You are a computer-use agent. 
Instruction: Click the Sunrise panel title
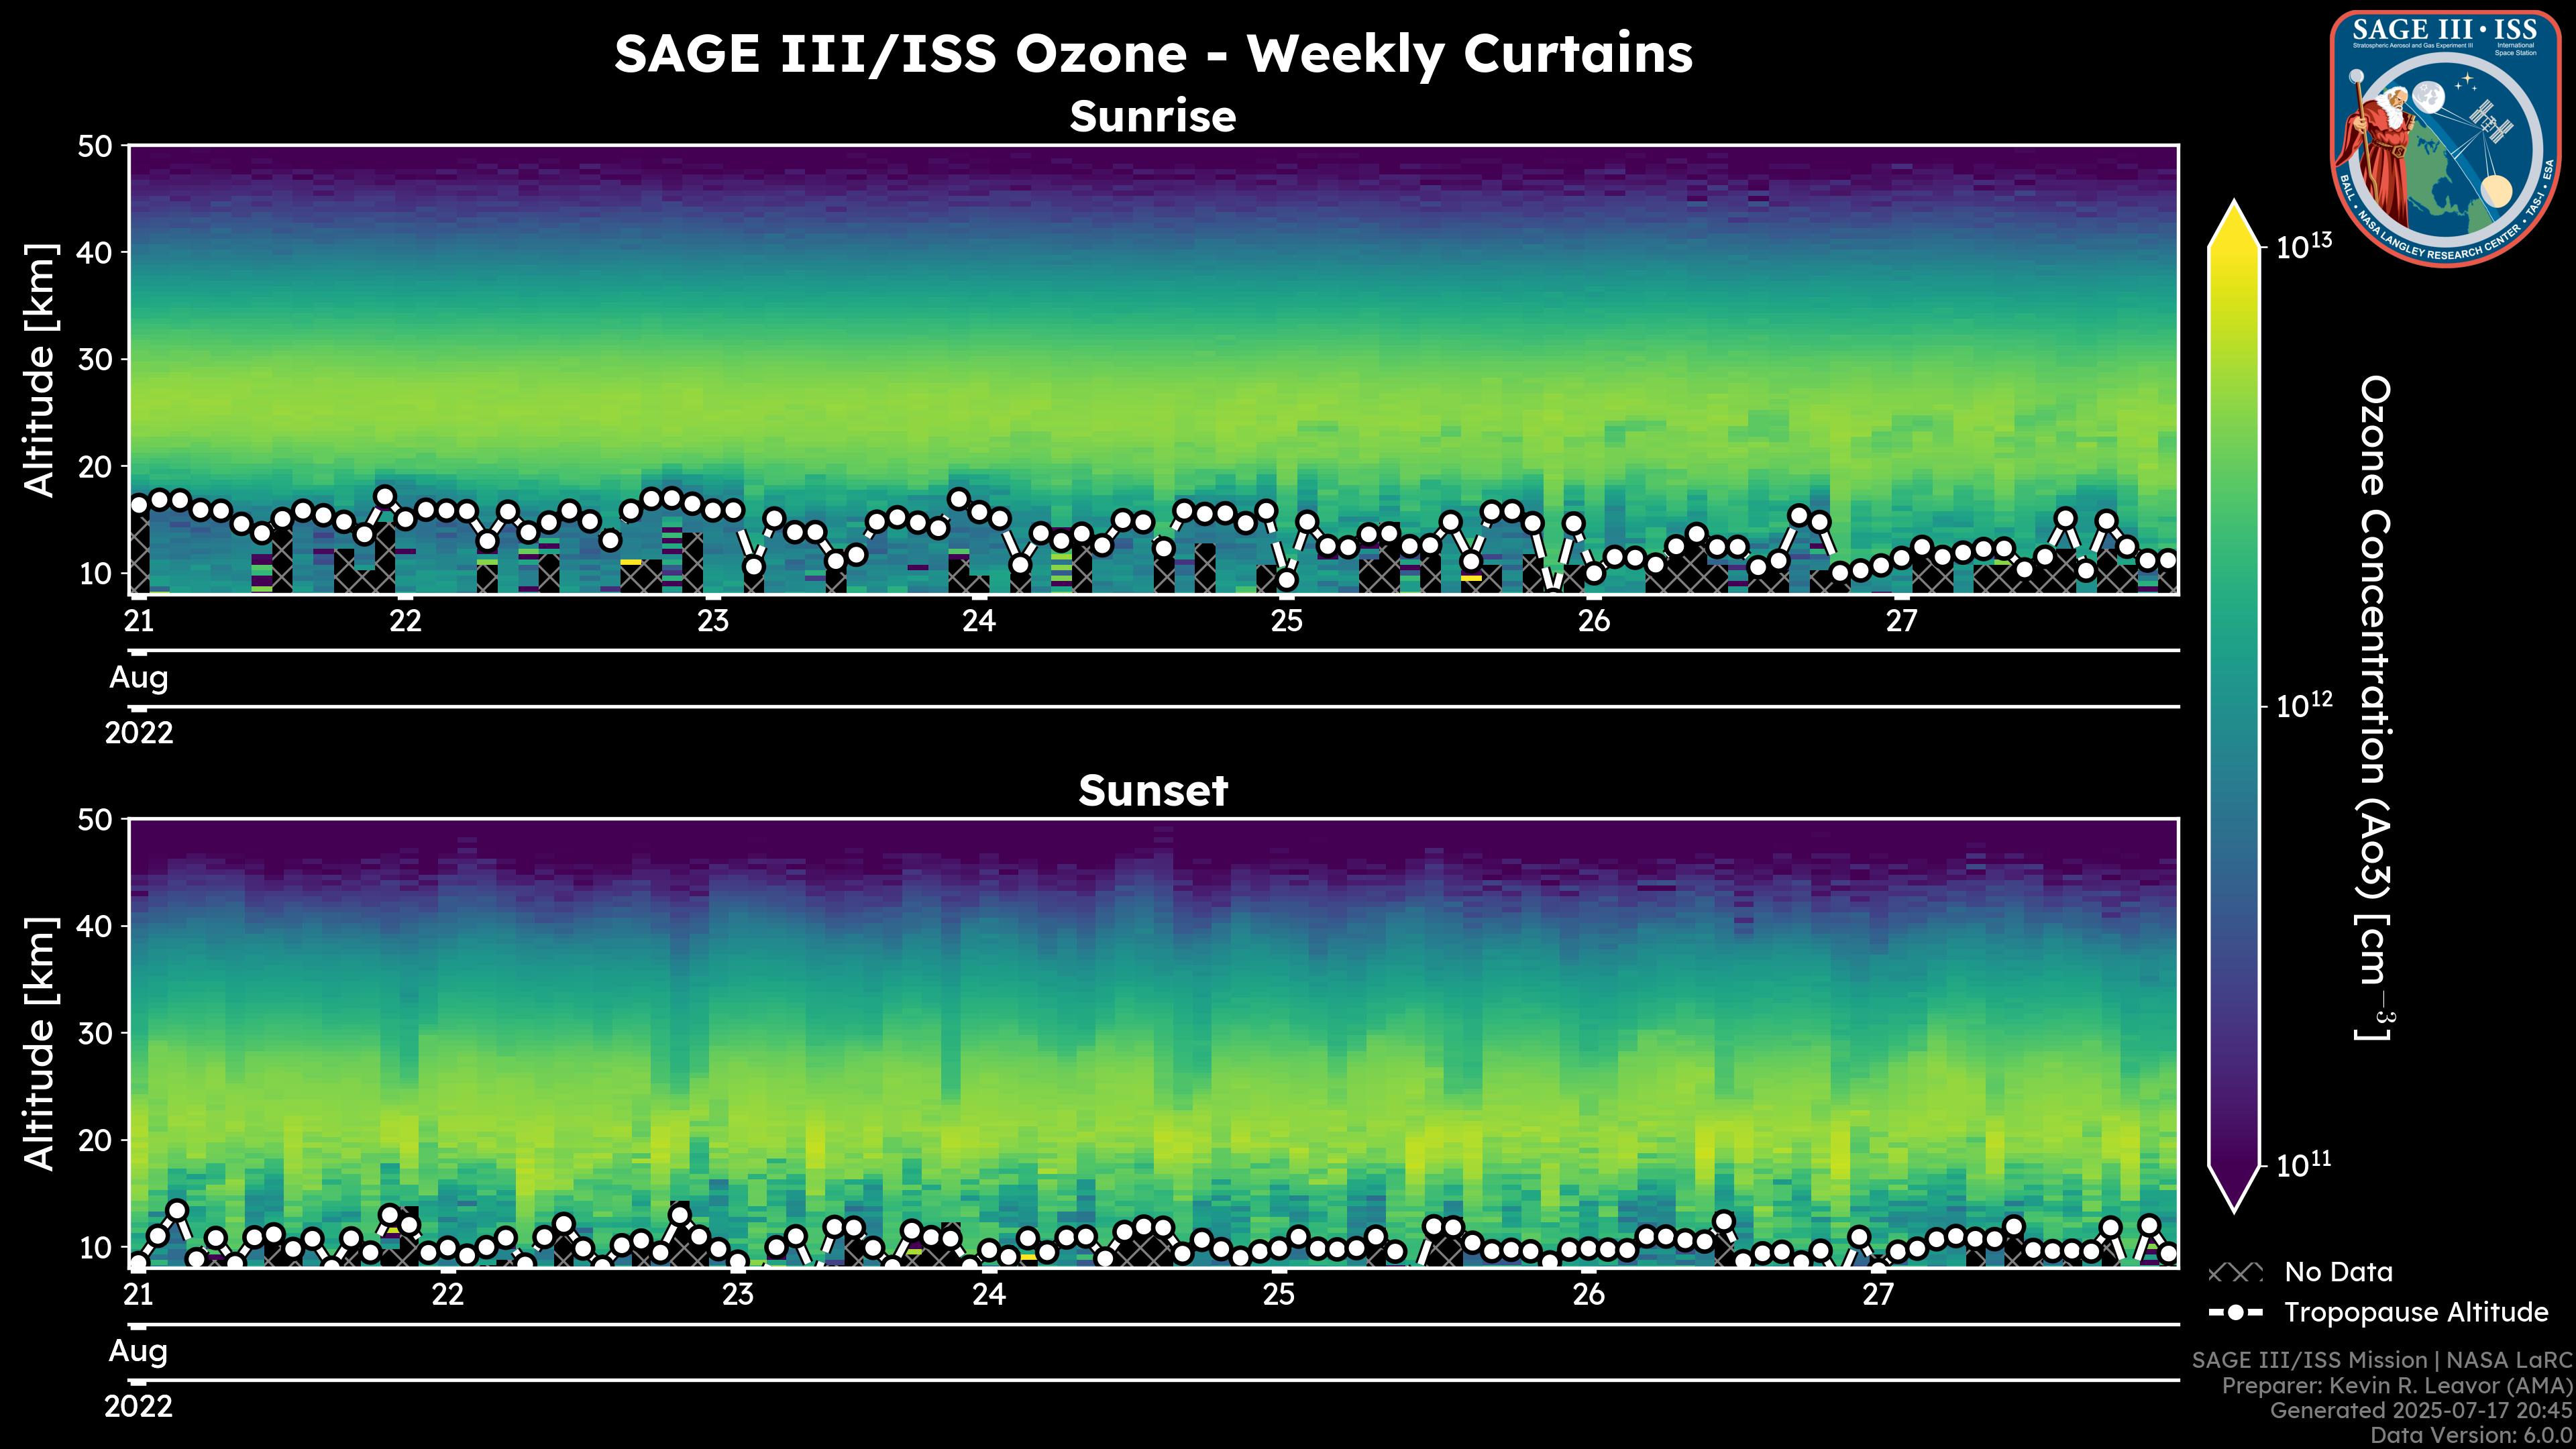(1152, 117)
